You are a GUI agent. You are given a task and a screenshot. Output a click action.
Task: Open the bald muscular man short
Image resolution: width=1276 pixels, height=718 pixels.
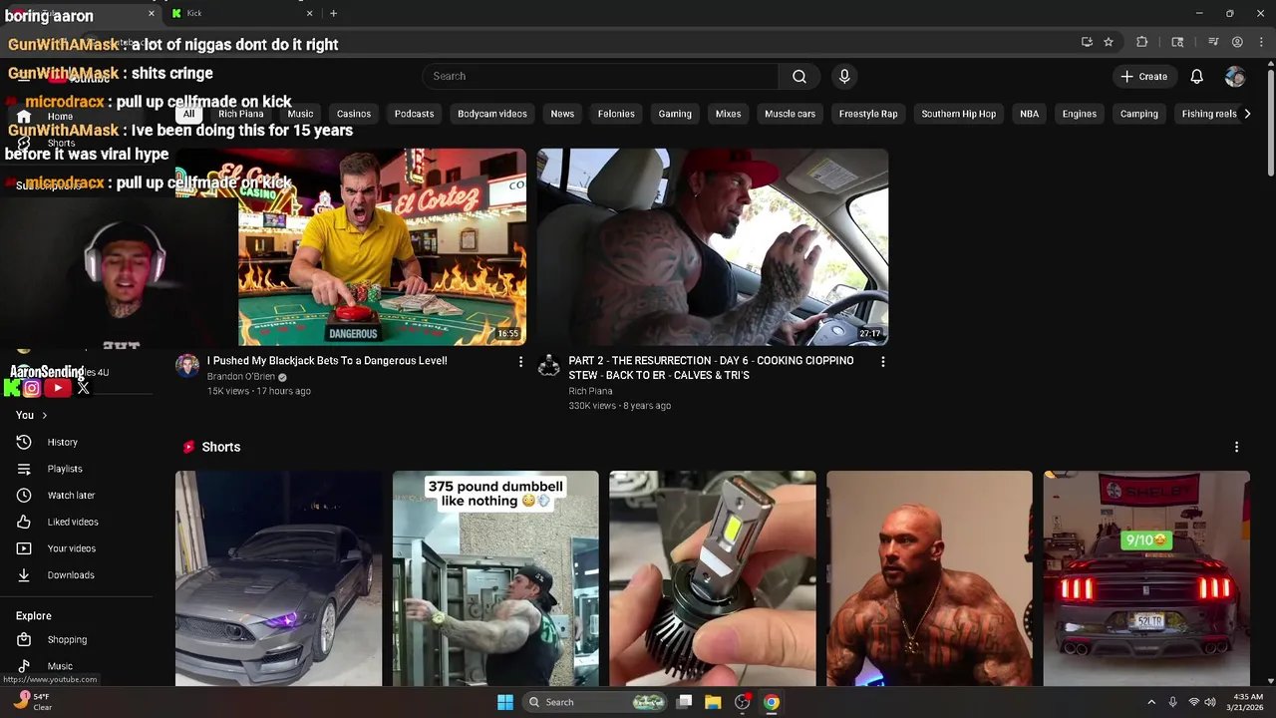tap(929, 578)
